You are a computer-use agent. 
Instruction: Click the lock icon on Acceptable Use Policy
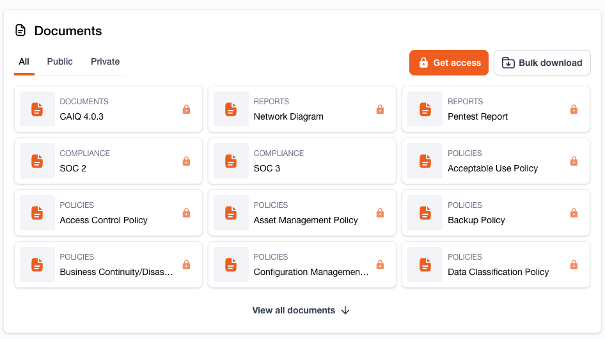click(x=574, y=161)
